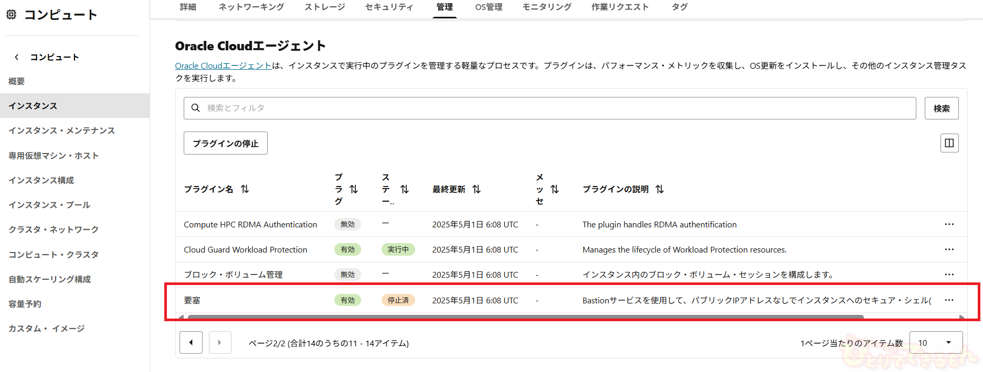The height and width of the screenshot is (372, 983).
Task: Select インスタンス・プール in sidebar
Action: [50, 205]
